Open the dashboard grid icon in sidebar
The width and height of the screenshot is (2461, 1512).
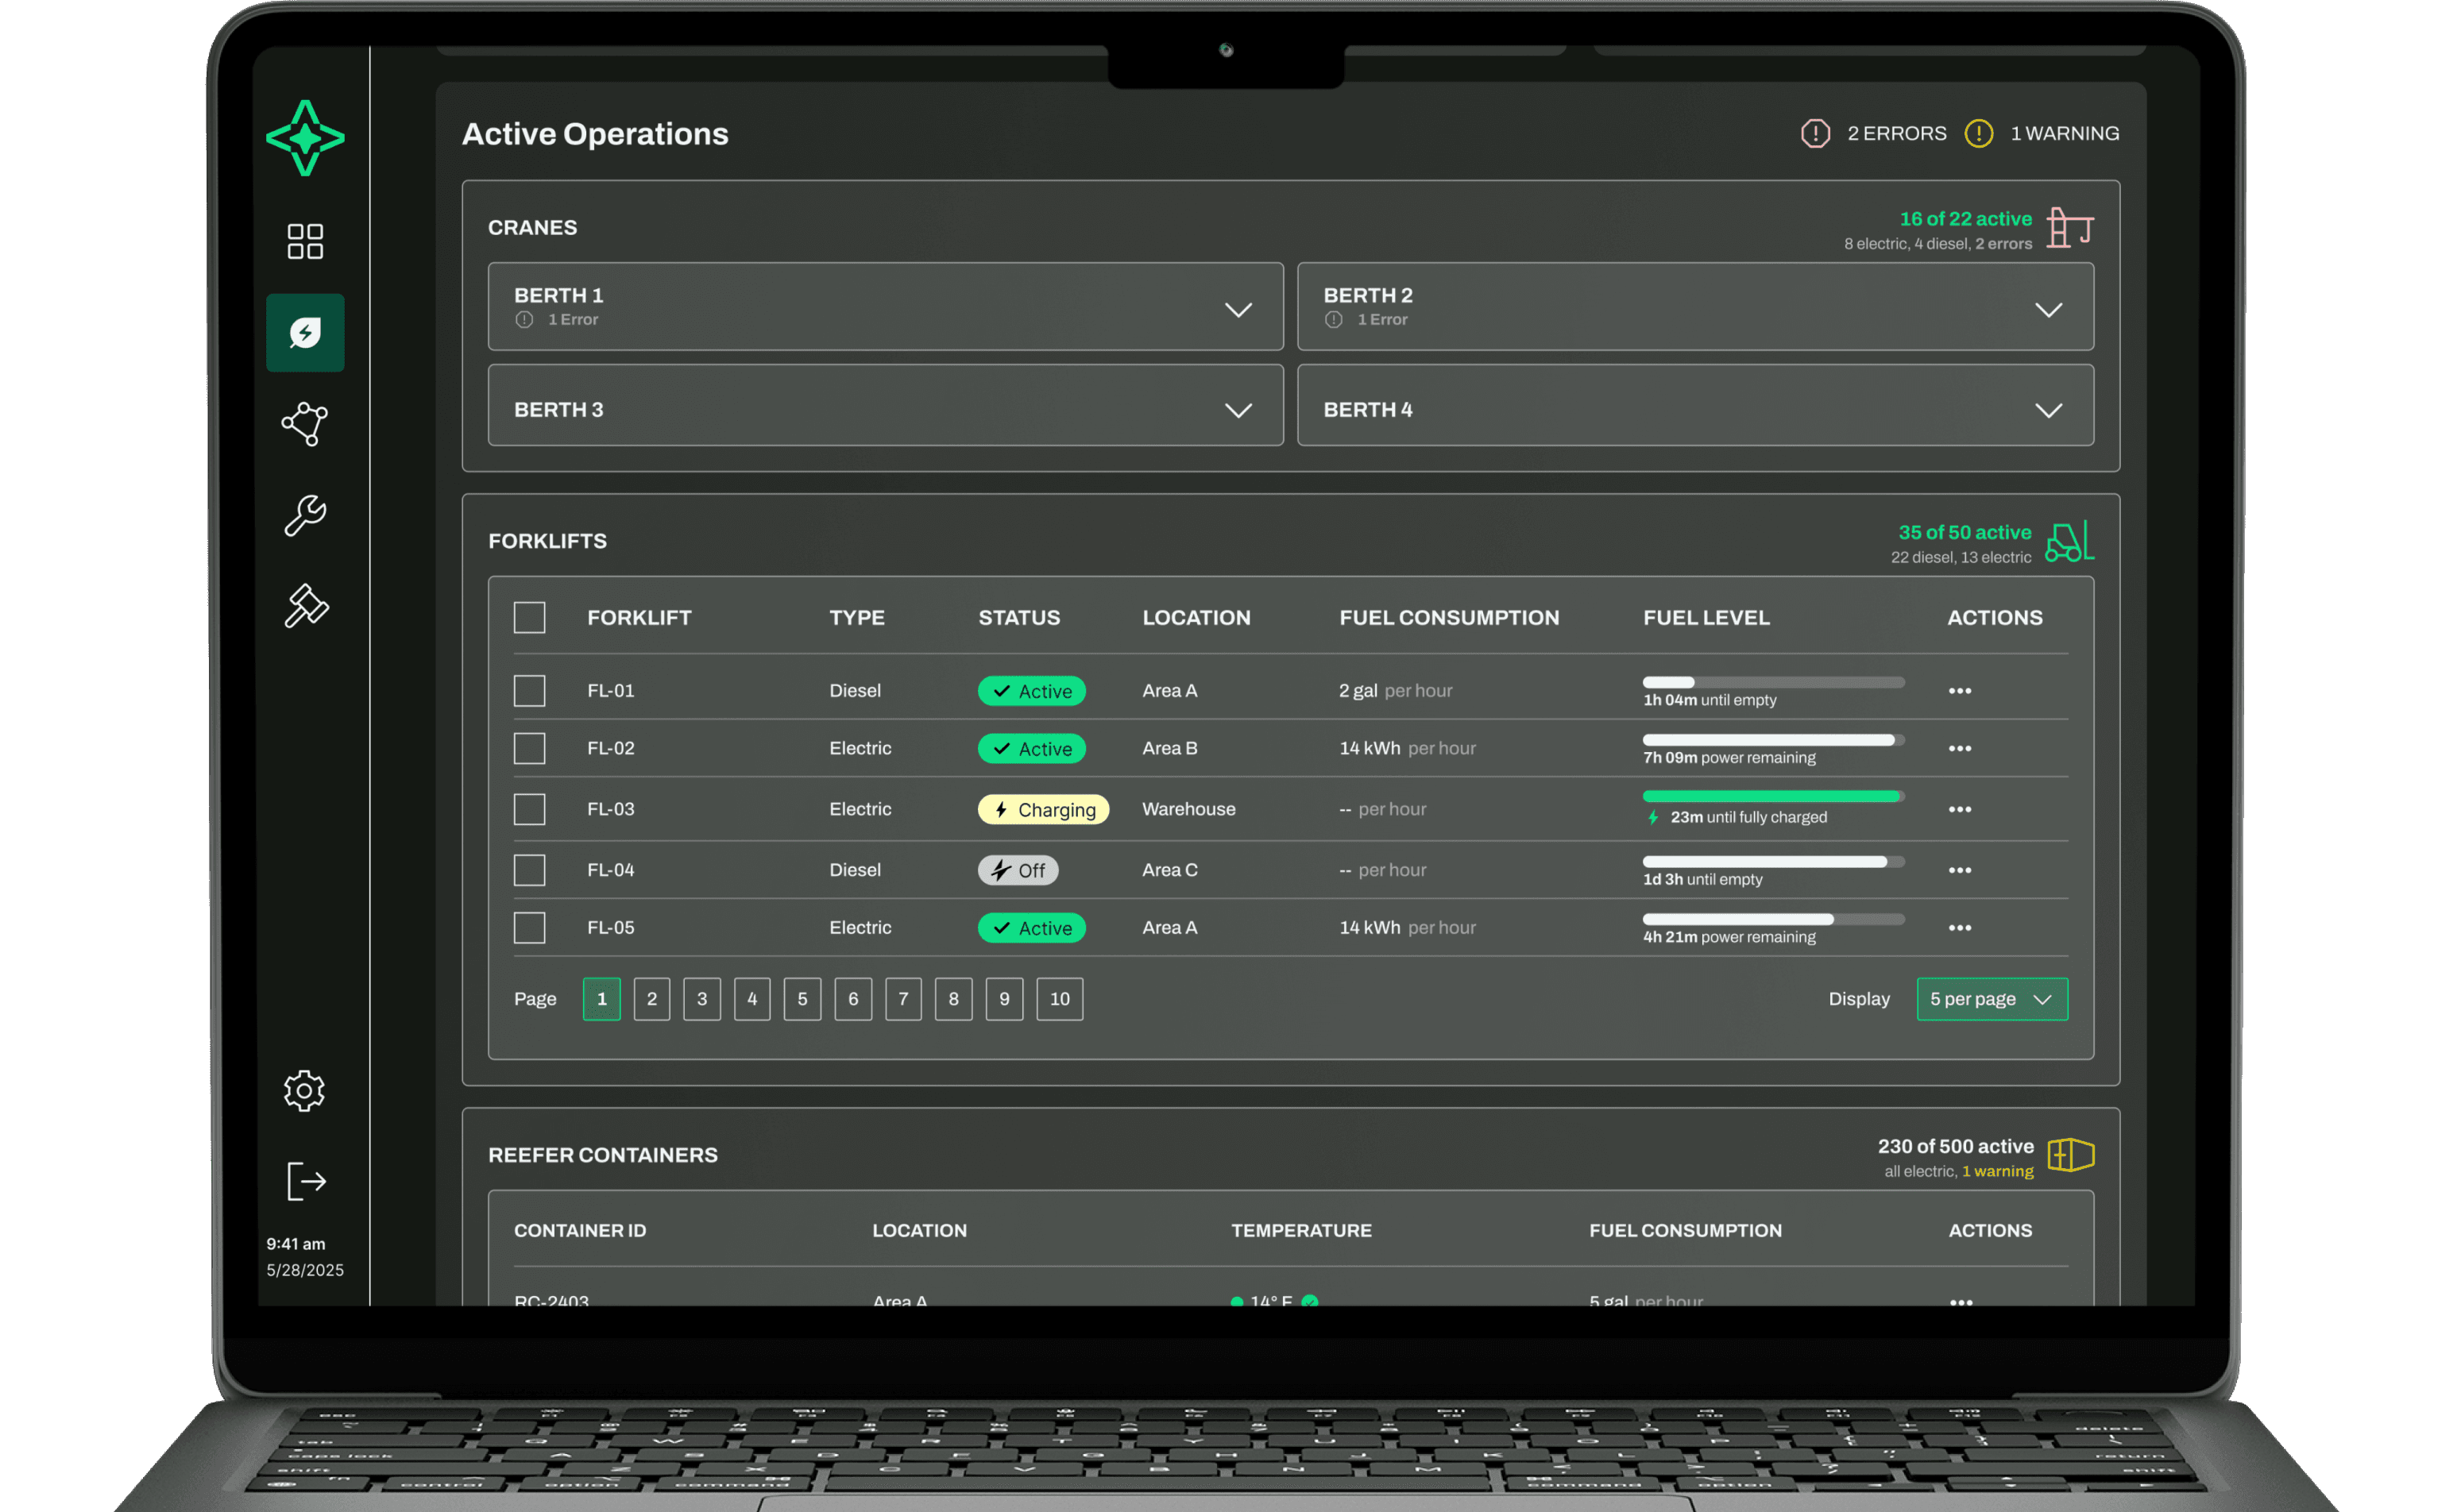pos(305,241)
